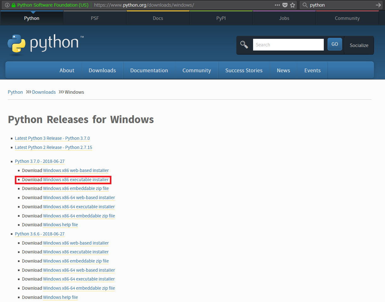385x302 pixels.
Task: Switch to the PyPI section
Action: point(221,18)
